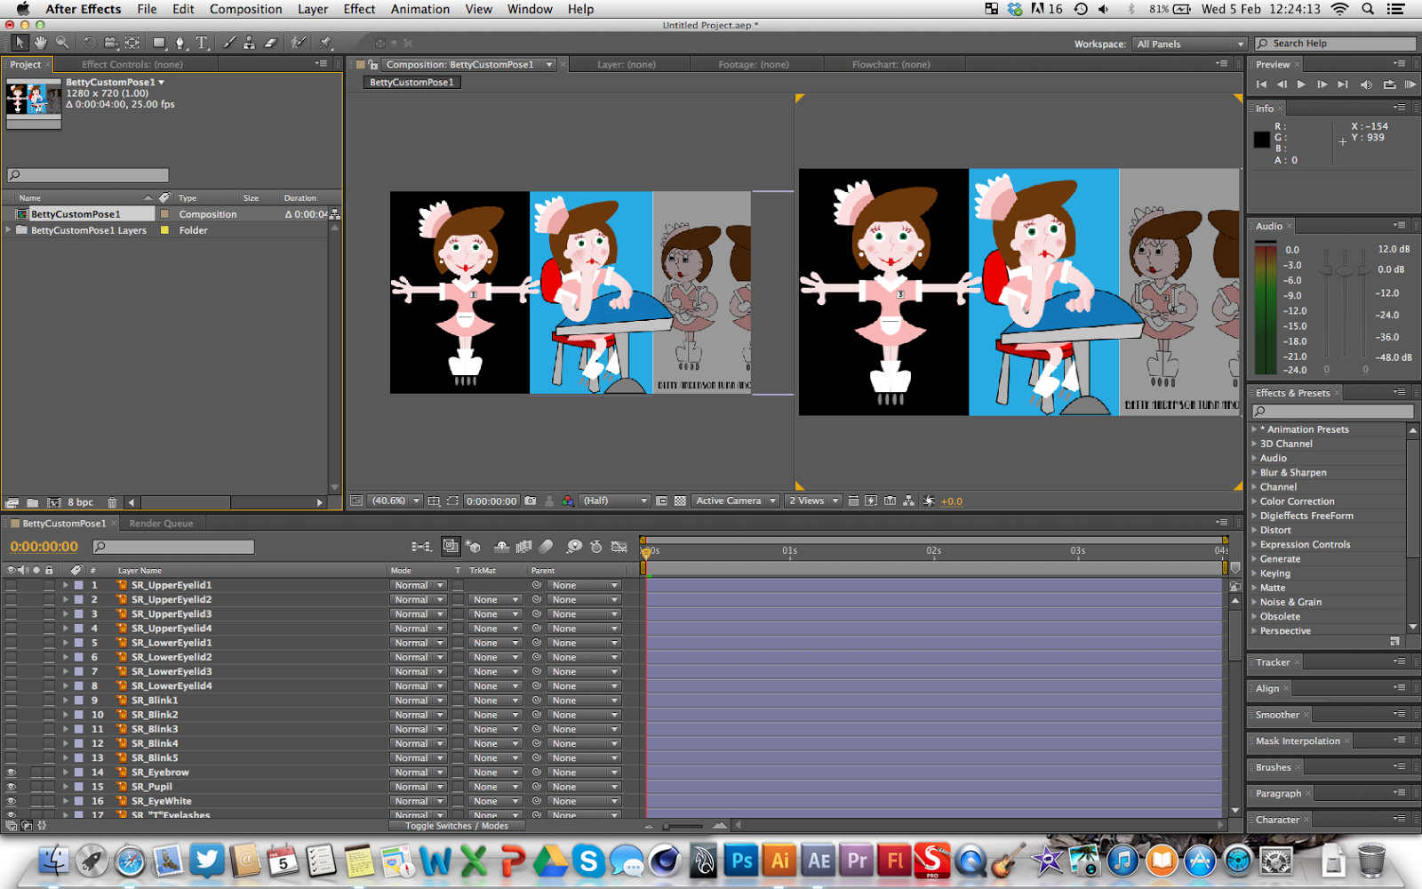The width and height of the screenshot is (1422, 889).
Task: Select the Horizontal Type tool
Action: [x=203, y=43]
